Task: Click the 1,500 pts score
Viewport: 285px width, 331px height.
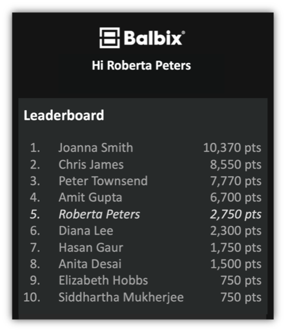Action: pos(236,264)
